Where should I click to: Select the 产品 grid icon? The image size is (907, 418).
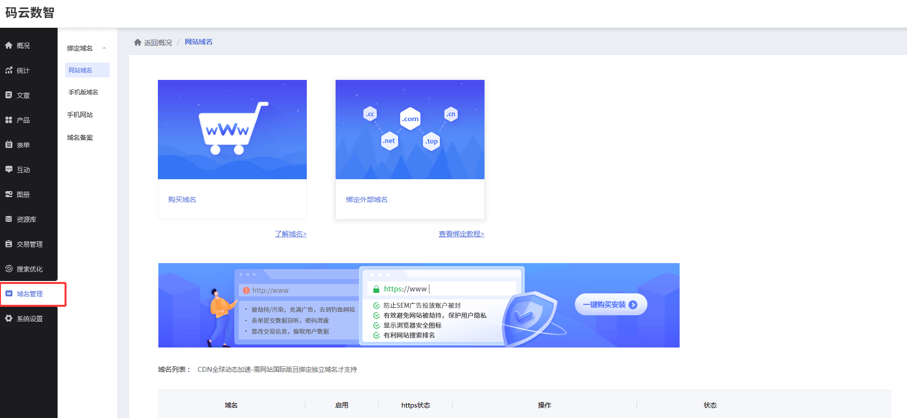[x=9, y=120]
